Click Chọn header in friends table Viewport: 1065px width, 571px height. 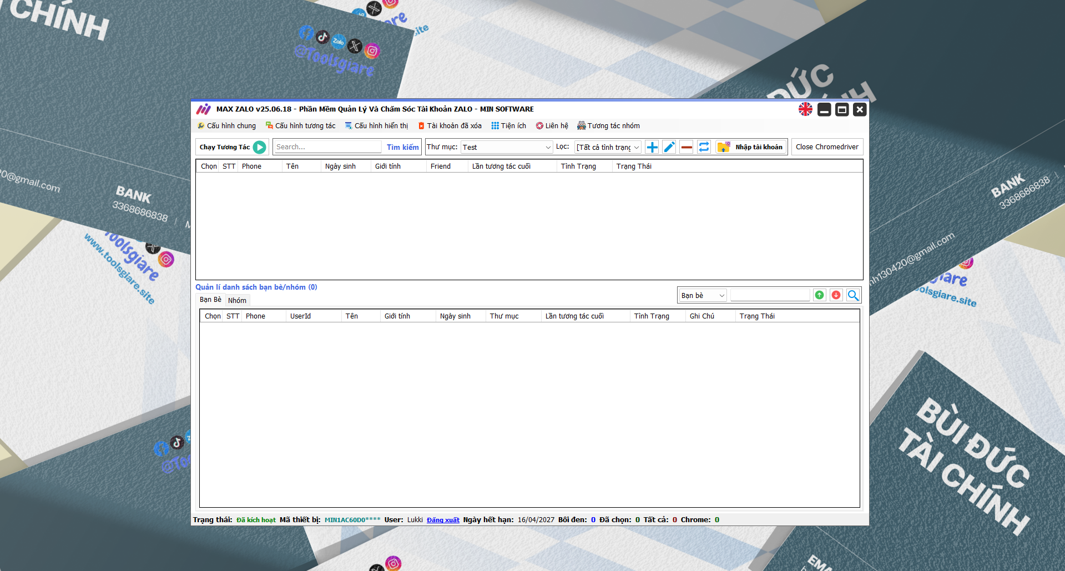pos(213,316)
